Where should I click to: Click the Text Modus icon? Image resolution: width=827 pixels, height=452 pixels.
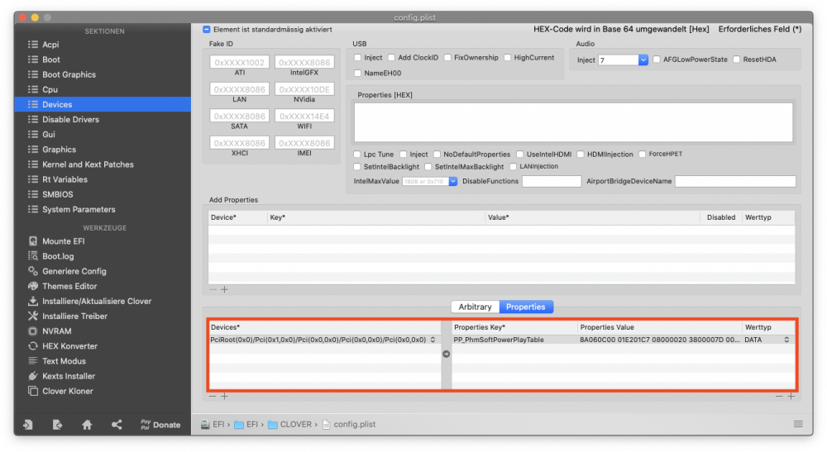click(x=33, y=361)
